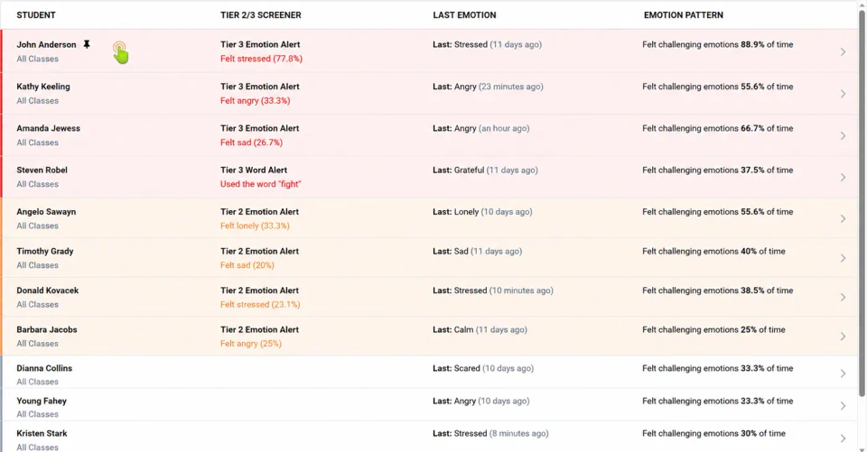Open Barbara Jacobs' row arrow

pyautogui.click(x=843, y=337)
